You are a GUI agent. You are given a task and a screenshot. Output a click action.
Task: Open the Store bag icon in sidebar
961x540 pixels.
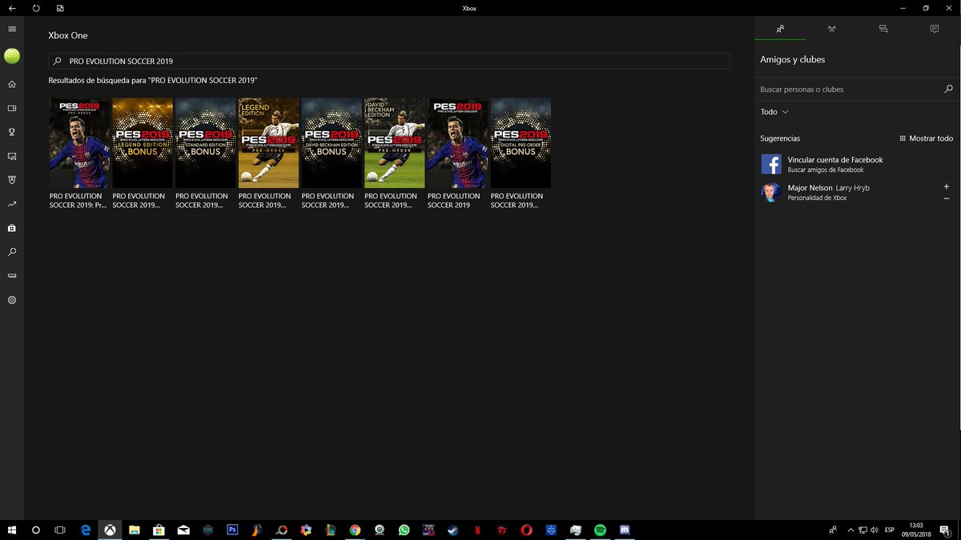click(12, 228)
